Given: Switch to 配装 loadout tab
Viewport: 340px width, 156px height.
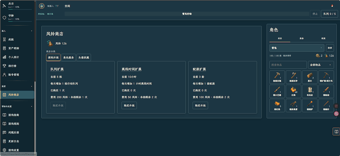Looking at the screenshot, I should (323, 38).
